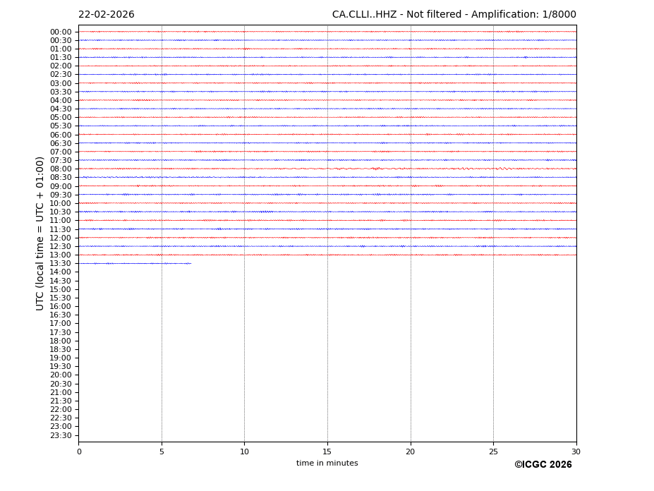Click the blue 02:30 trace near minute 5
The image size is (654, 491).
click(x=162, y=74)
